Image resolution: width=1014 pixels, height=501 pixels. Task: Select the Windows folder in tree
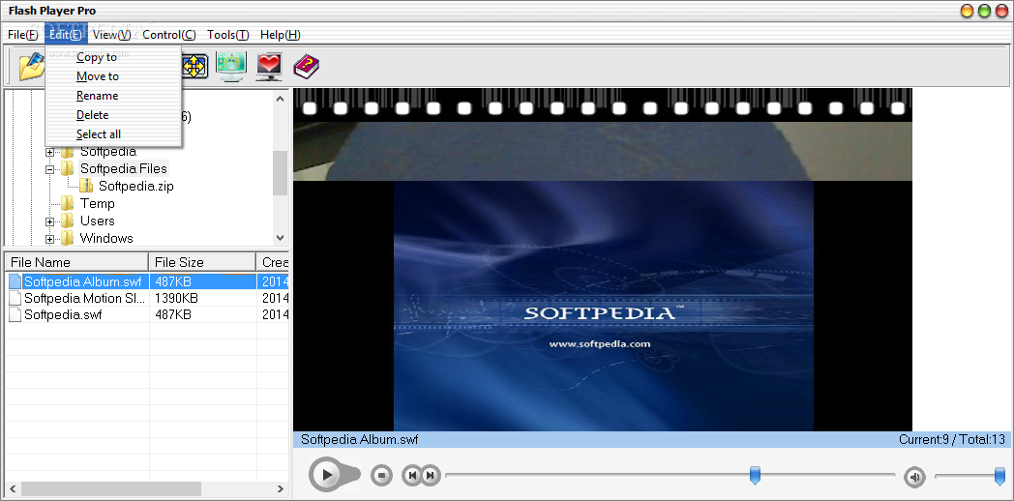[x=106, y=239]
